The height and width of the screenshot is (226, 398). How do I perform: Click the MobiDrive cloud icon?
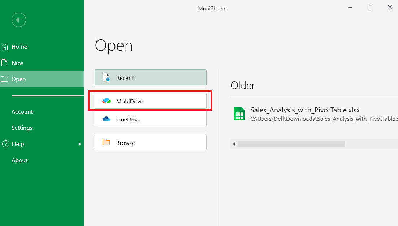tap(106, 101)
